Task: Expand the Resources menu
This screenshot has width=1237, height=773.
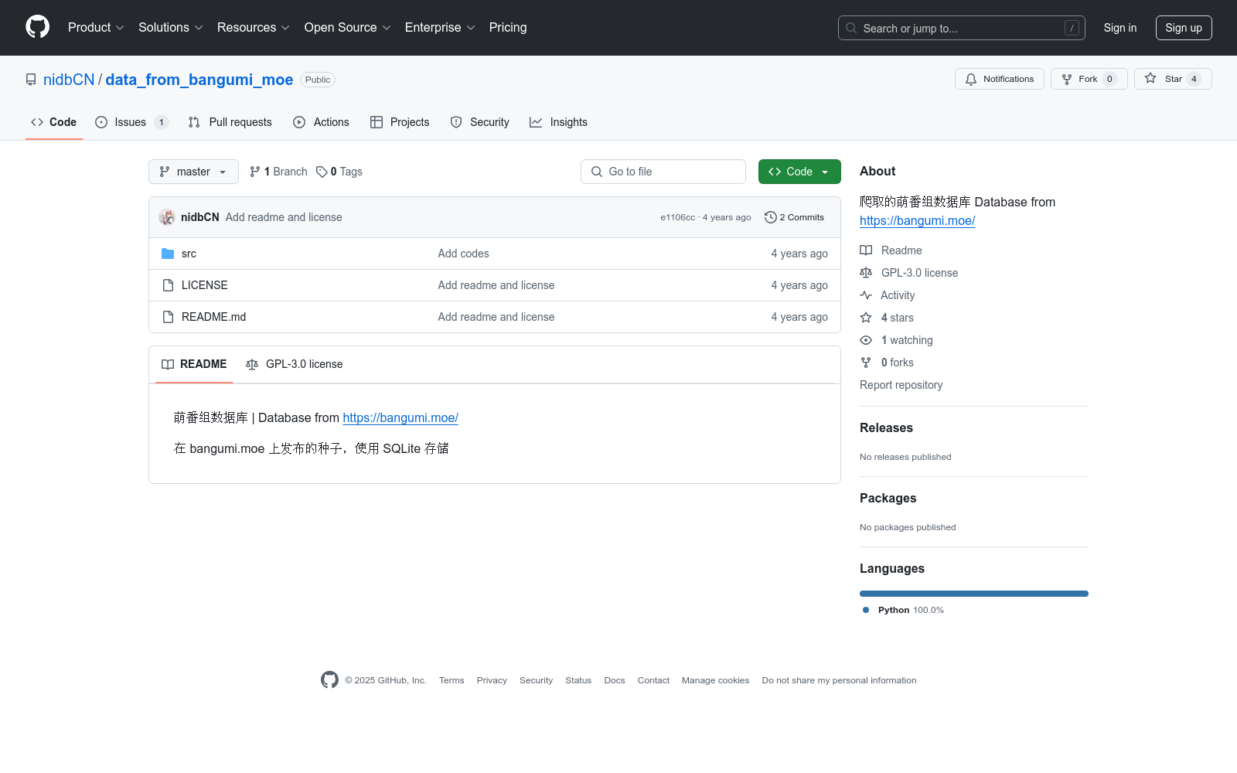Action: click(254, 27)
